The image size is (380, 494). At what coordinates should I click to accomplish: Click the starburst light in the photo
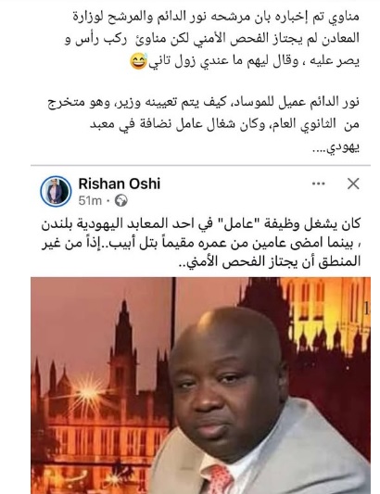click(x=89, y=393)
